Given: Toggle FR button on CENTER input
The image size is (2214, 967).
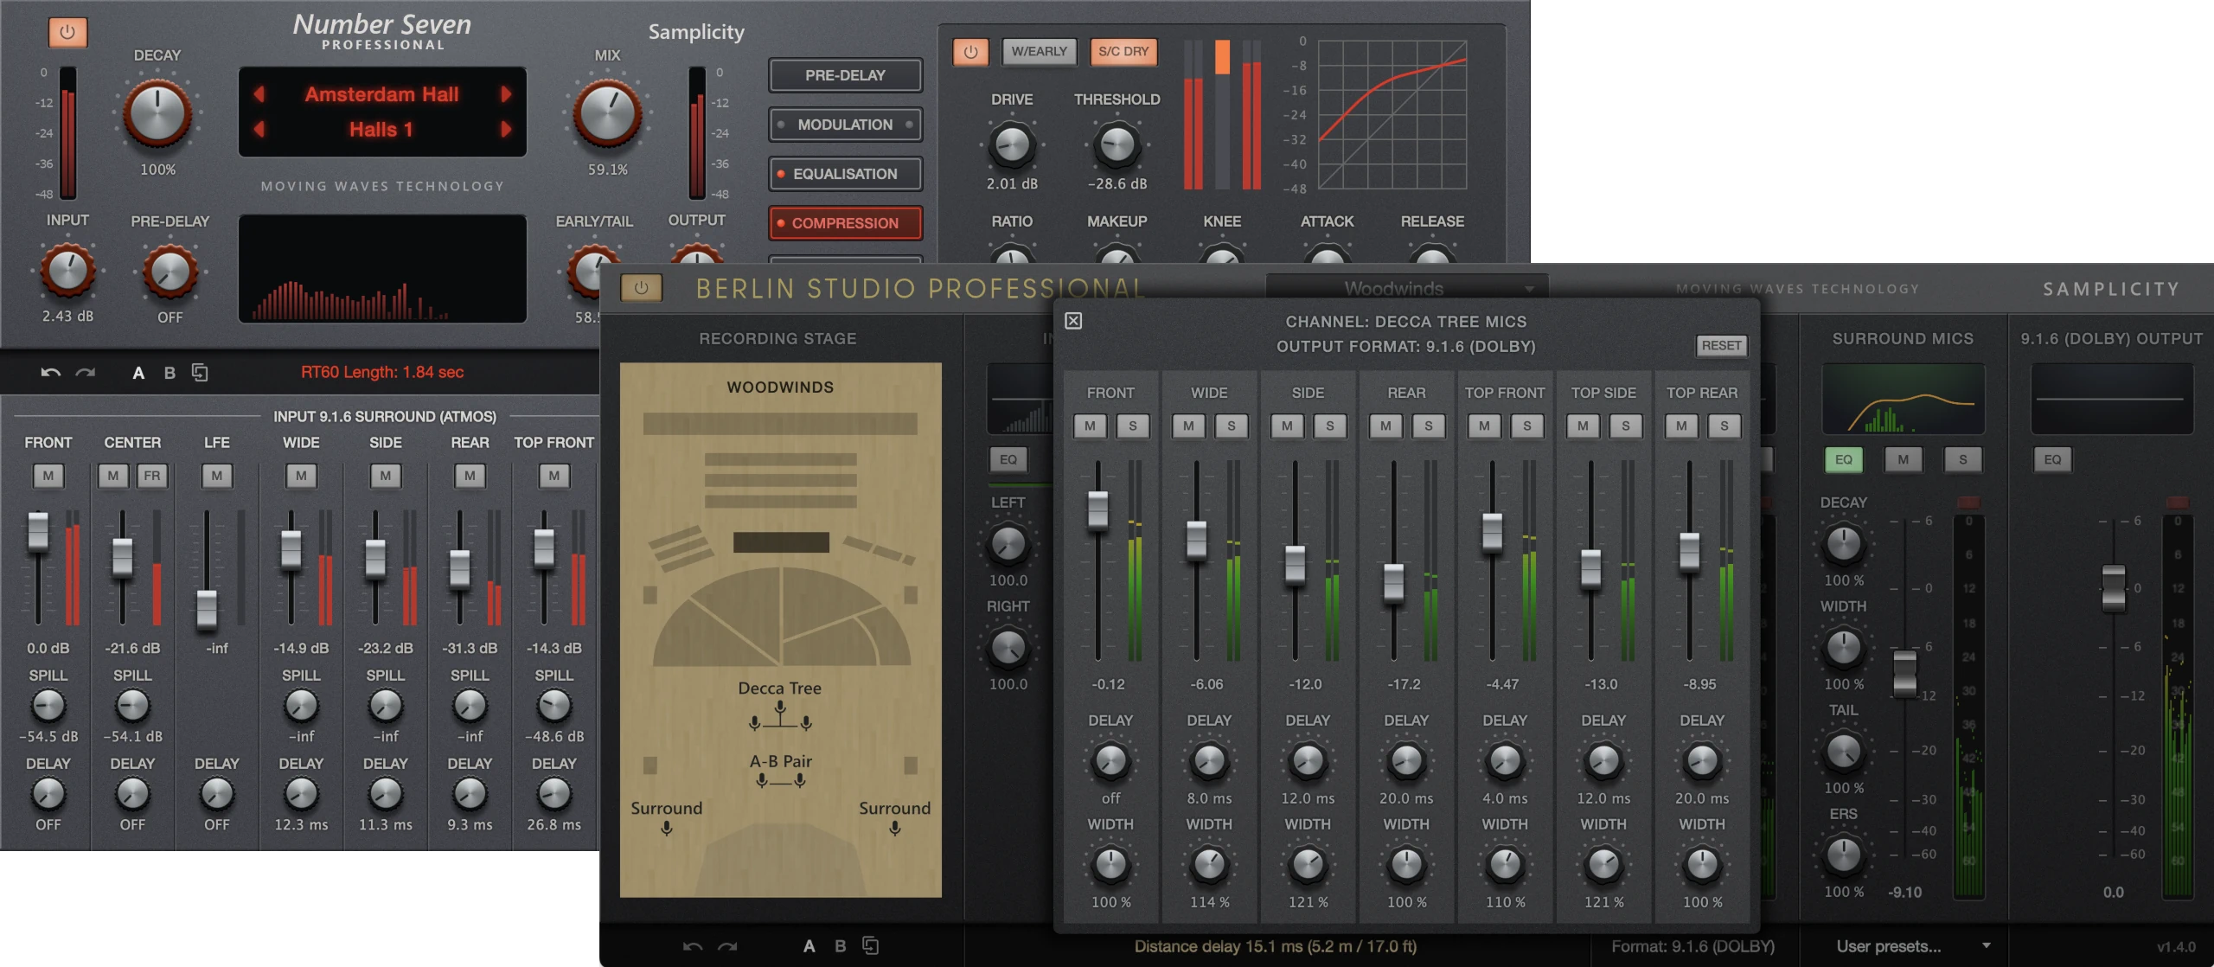Looking at the screenshot, I should 152,476.
